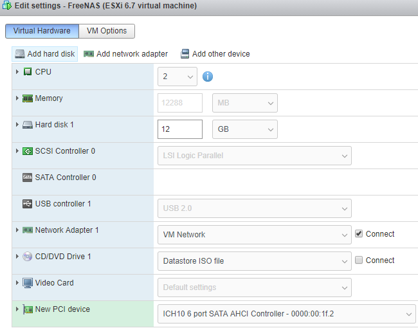The height and width of the screenshot is (328, 418).
Task: Click the New PCI device icon
Action: tap(28, 309)
